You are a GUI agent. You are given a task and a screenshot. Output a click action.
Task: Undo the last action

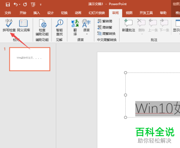point(16,4)
